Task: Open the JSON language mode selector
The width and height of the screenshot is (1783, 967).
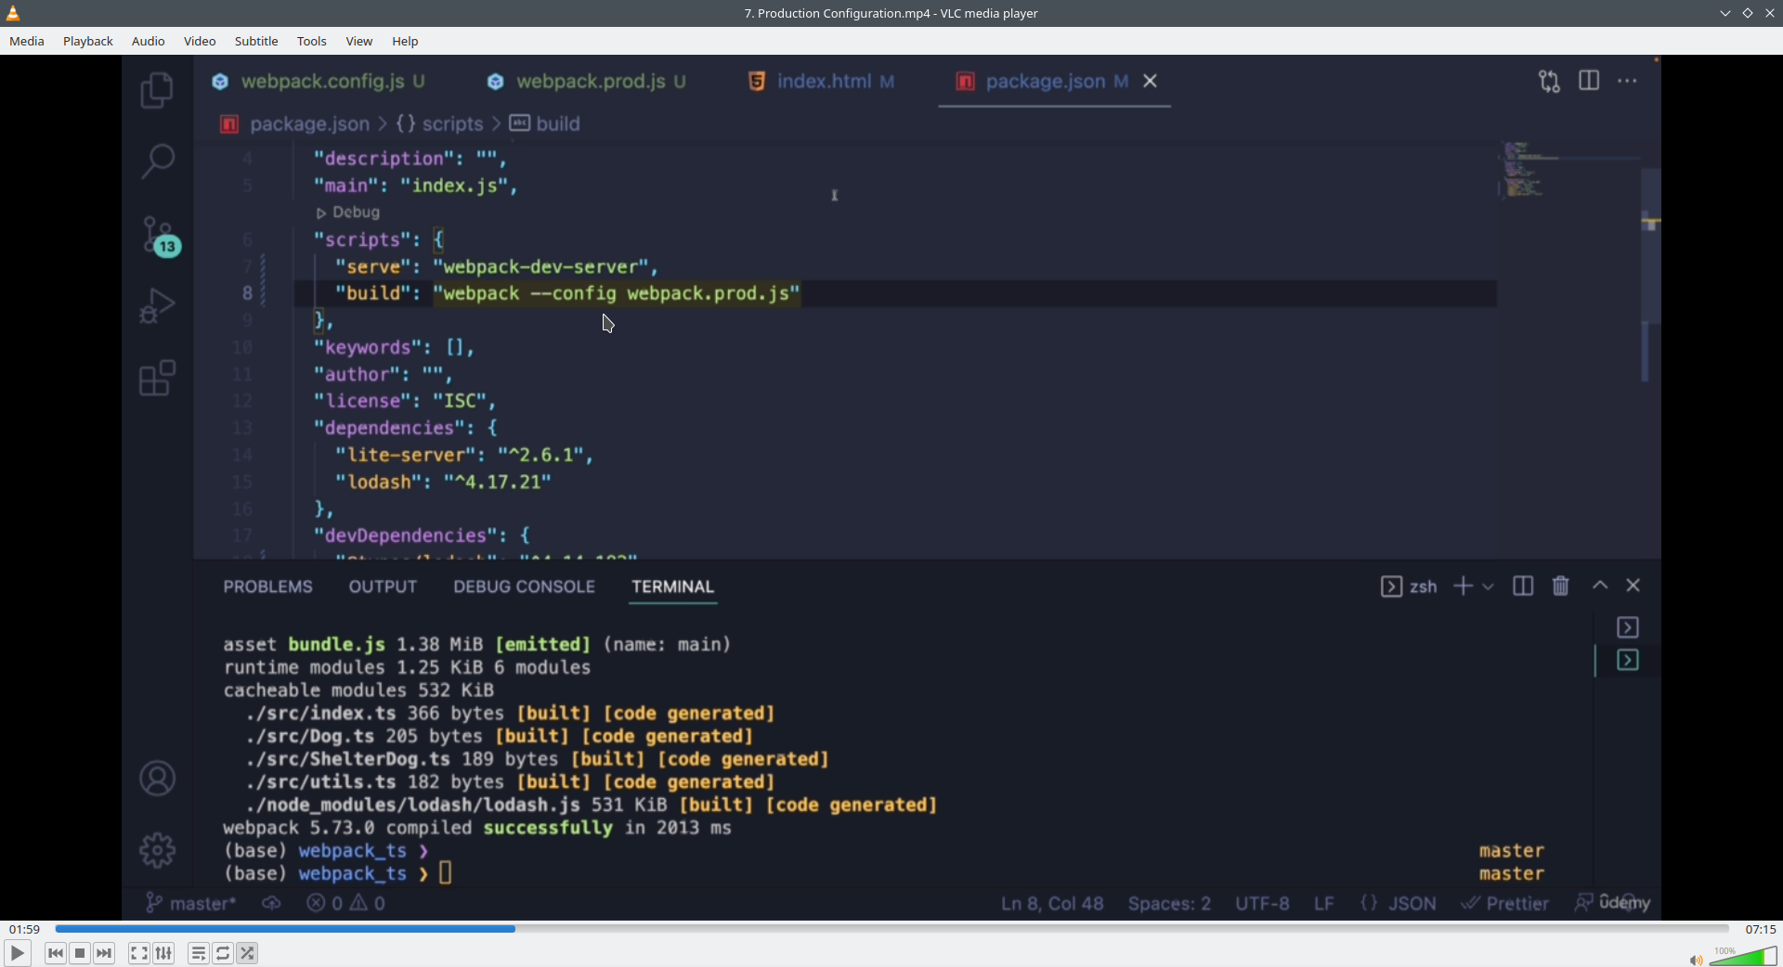Action: pyautogui.click(x=1399, y=904)
